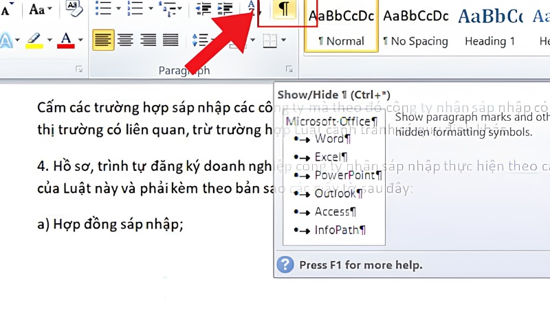
Task: Toggle Show/Hide paragraph marks button
Action: [284, 9]
